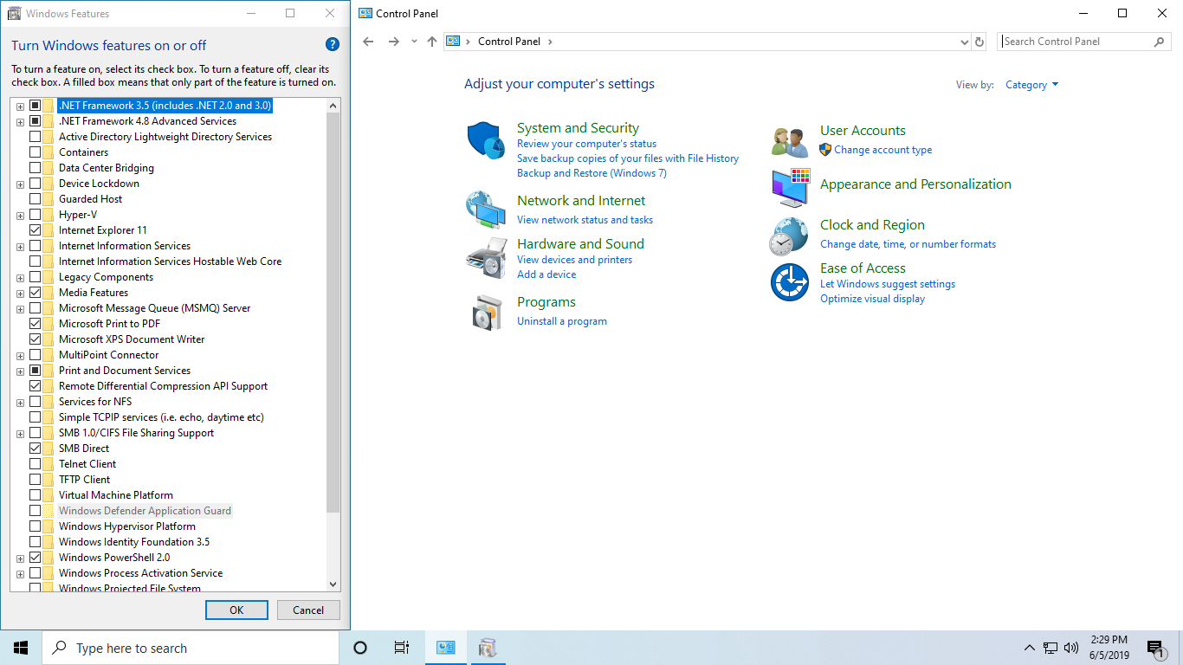
Task: Open Uninstall a program link
Action: [562, 321]
